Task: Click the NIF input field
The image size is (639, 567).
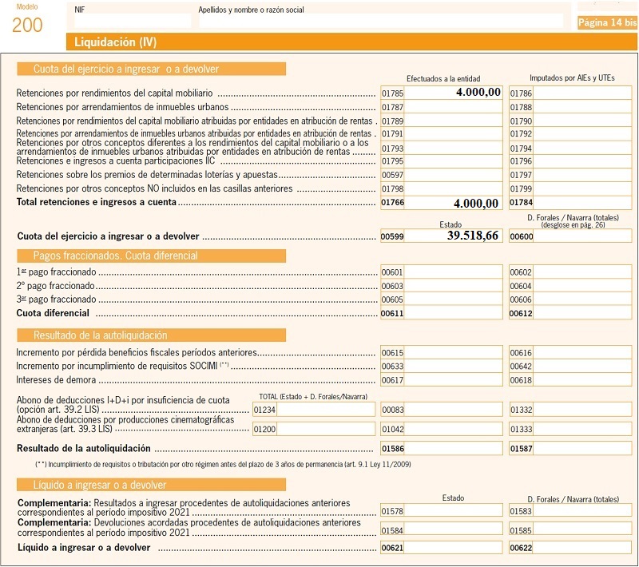Action: pyautogui.click(x=133, y=21)
